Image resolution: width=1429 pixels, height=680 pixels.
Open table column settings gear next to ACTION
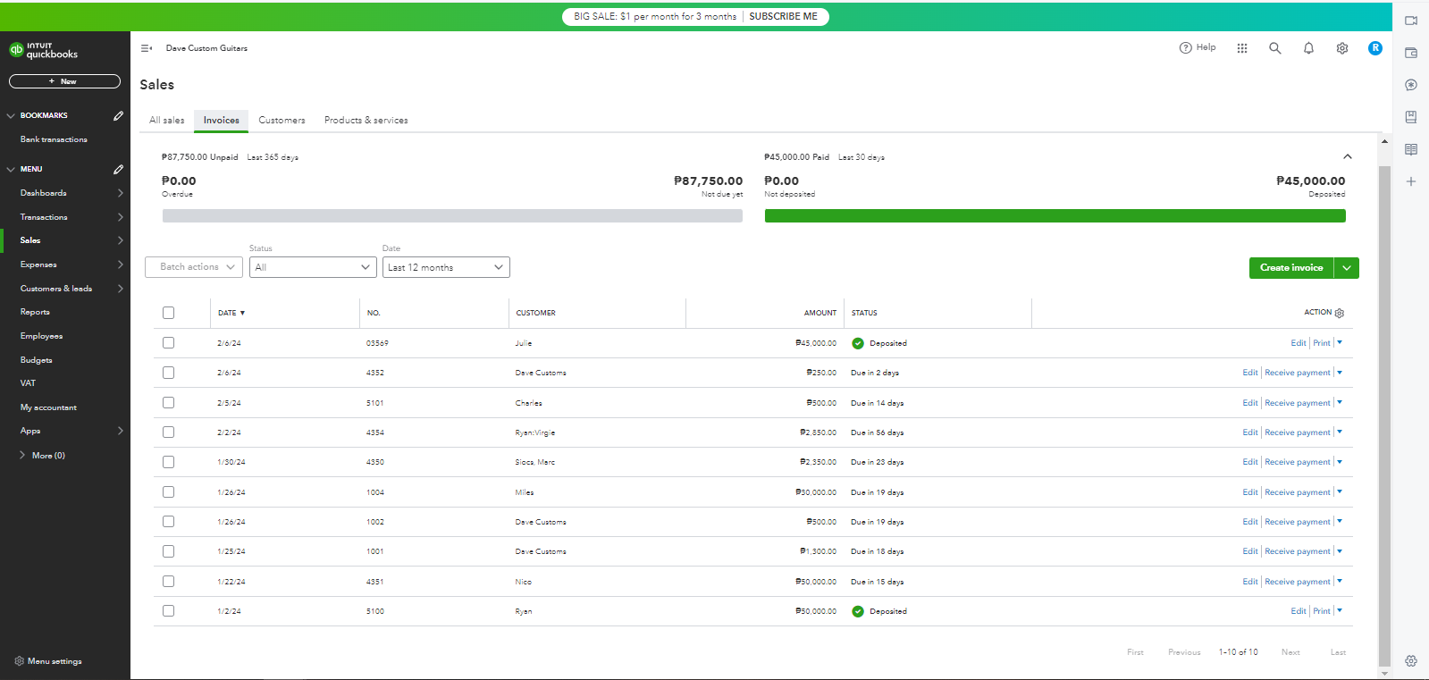click(x=1340, y=313)
